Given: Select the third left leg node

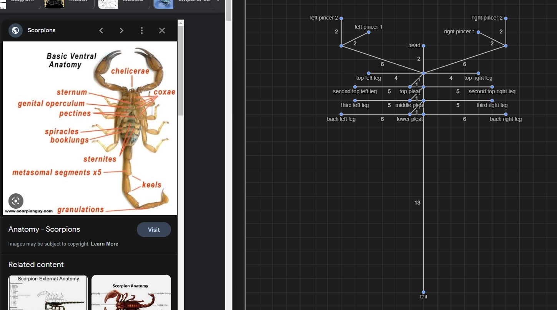Looking at the screenshot, I should click(355, 101).
